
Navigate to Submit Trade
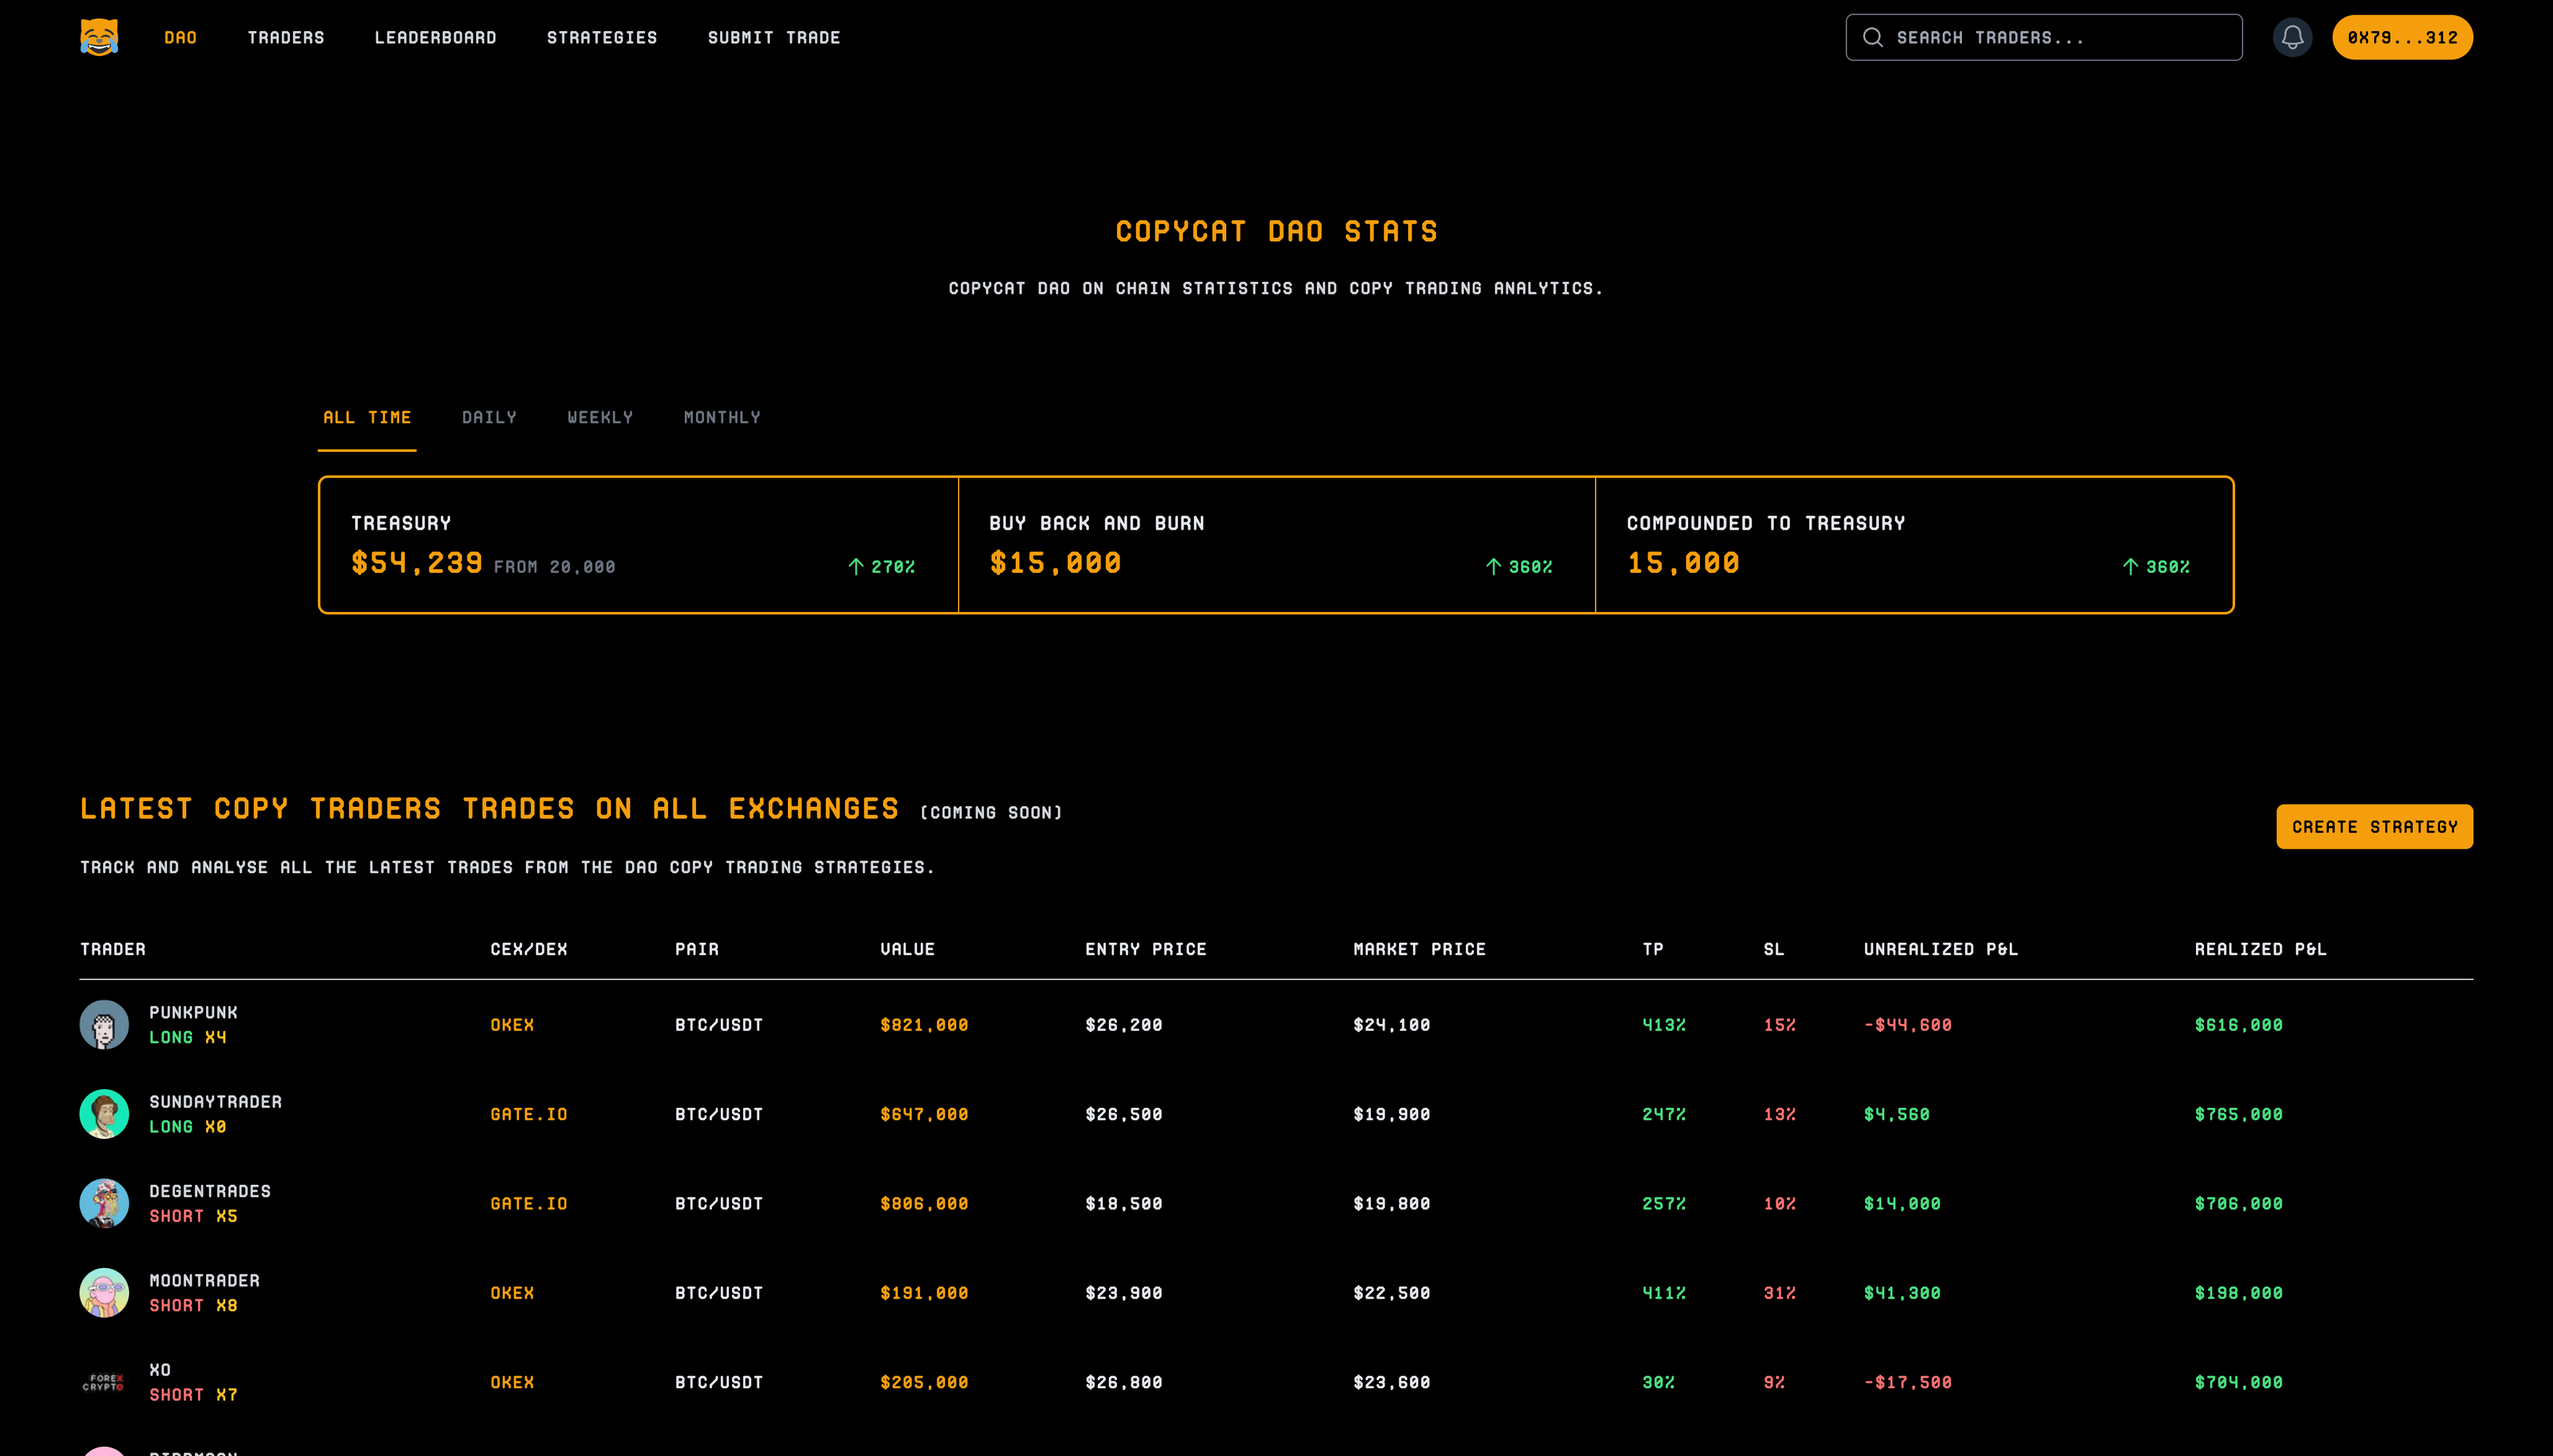pyautogui.click(x=773, y=37)
